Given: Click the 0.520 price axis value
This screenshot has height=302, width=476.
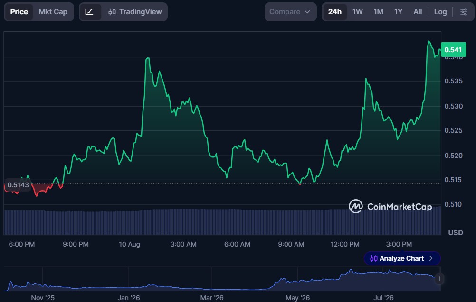Looking at the screenshot, I should click(454, 156).
